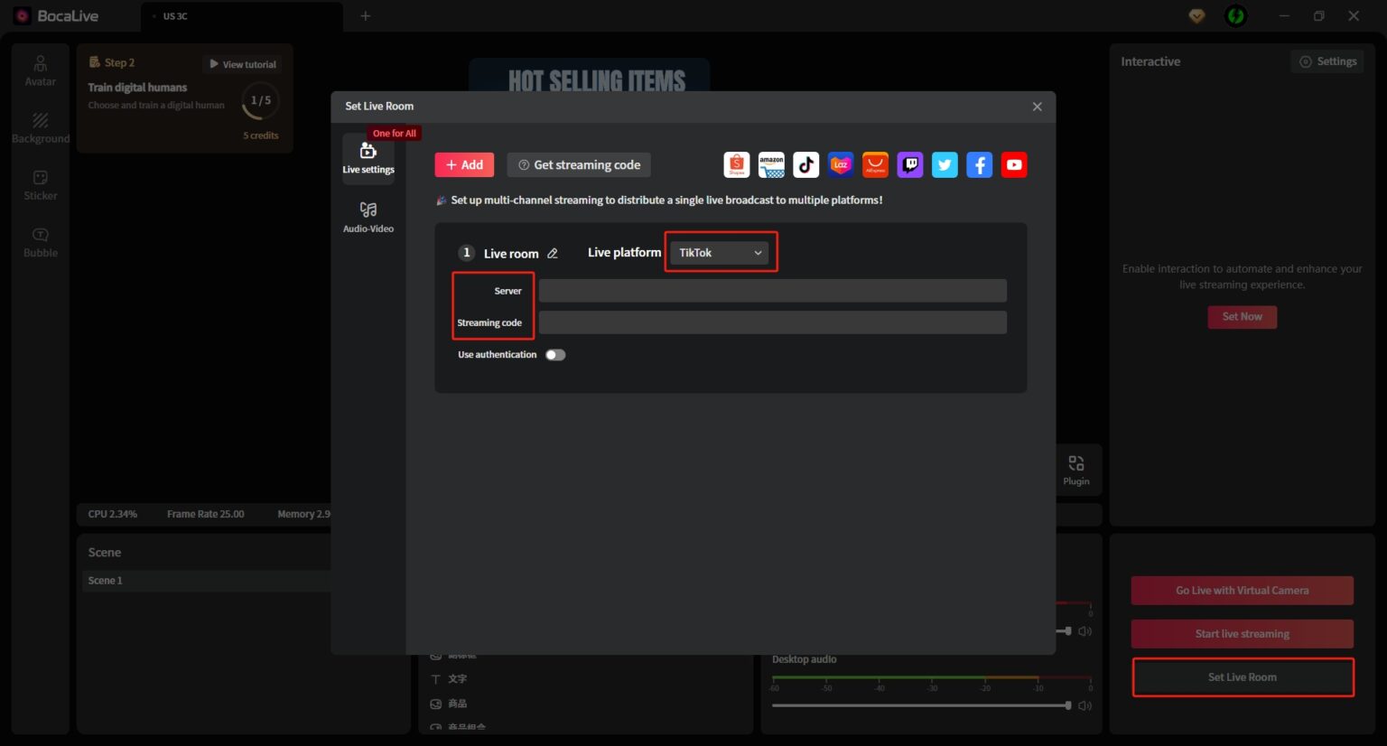Screen dimensions: 1387x746
Task: Click the Shopee platform icon
Action: (737, 165)
